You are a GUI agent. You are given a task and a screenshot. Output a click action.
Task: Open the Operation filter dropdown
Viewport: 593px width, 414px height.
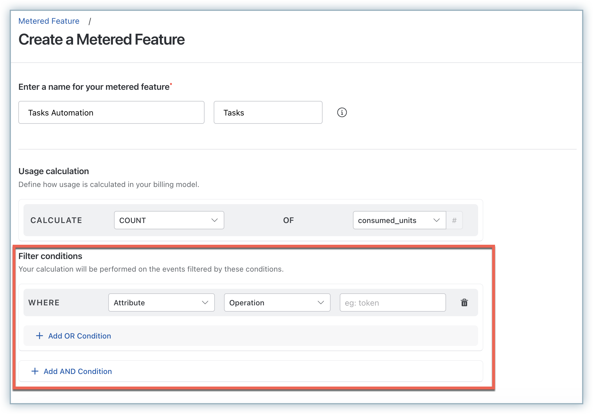(x=277, y=302)
